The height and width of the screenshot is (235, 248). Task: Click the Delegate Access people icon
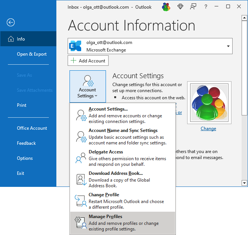click(x=81, y=158)
